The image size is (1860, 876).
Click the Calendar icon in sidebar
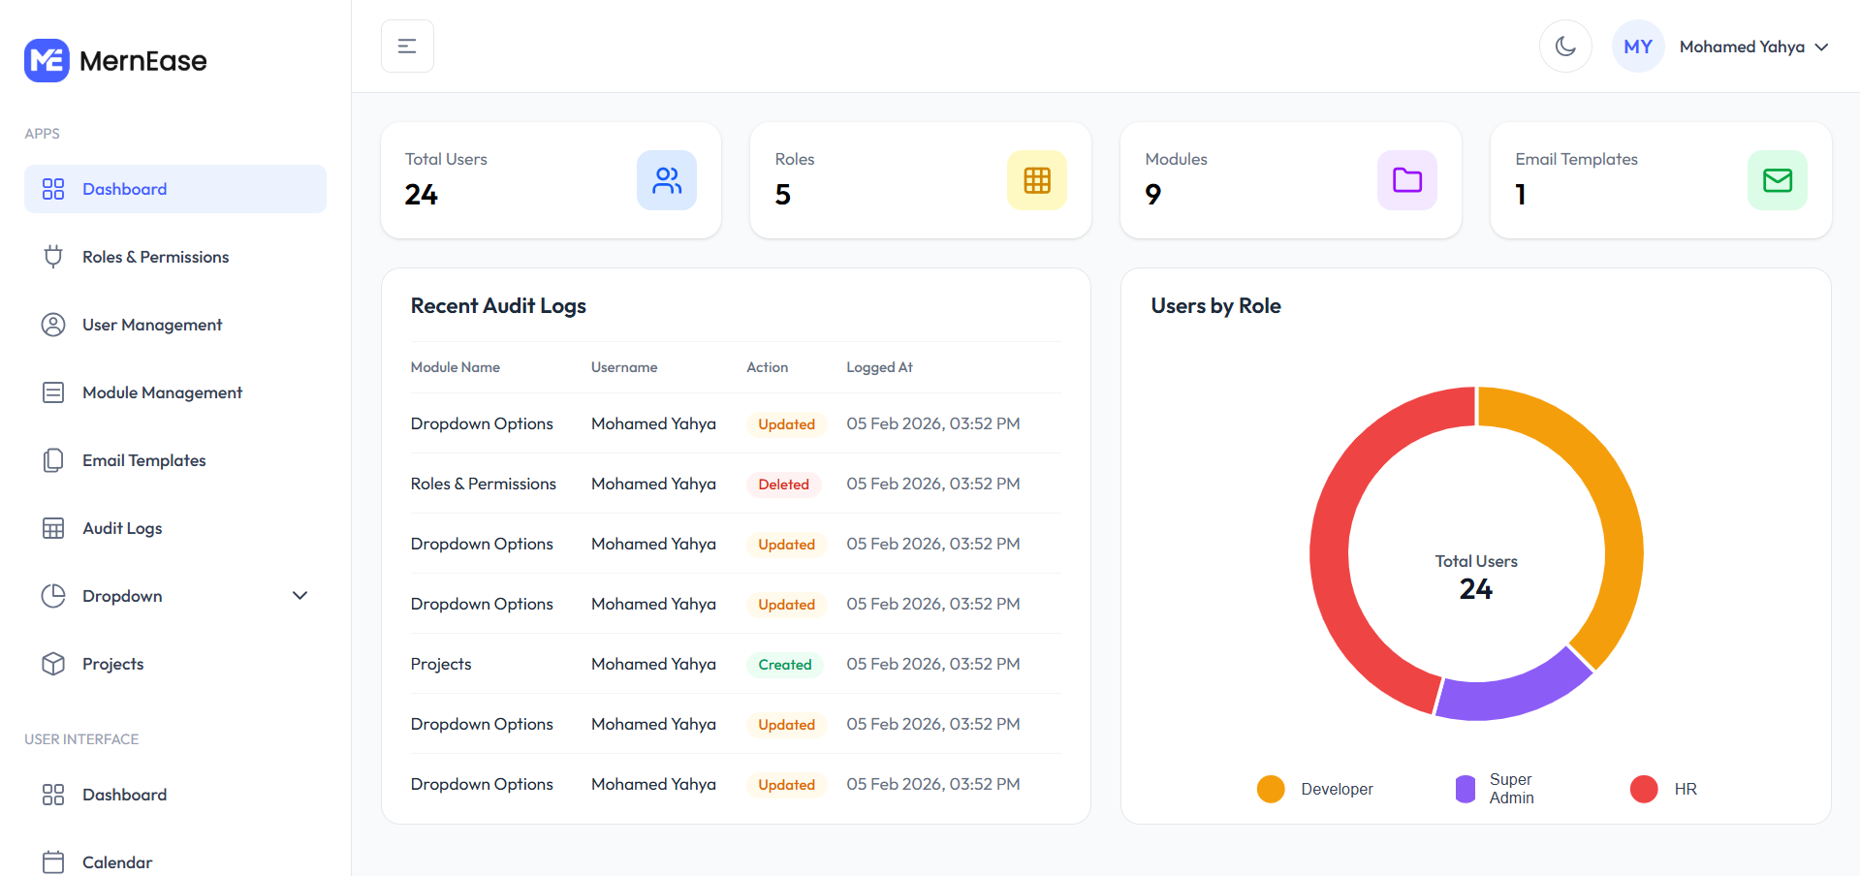click(53, 861)
